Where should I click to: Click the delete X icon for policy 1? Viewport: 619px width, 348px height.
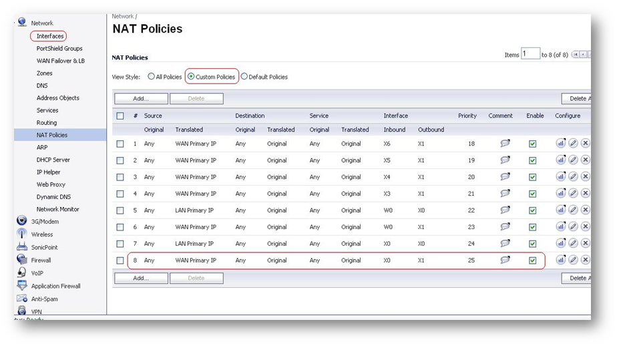pos(585,143)
